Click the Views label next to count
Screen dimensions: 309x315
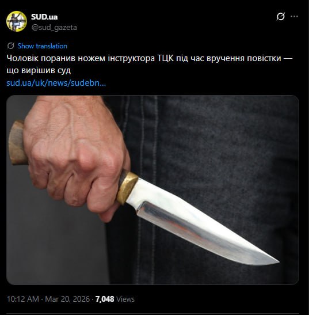[x=125, y=299]
